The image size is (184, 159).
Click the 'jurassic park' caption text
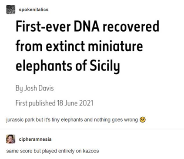click(20, 120)
